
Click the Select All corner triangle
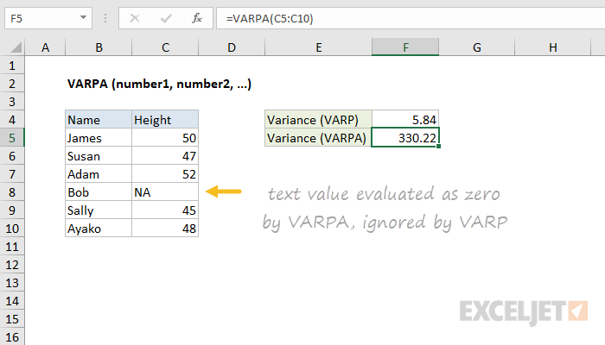[16, 47]
